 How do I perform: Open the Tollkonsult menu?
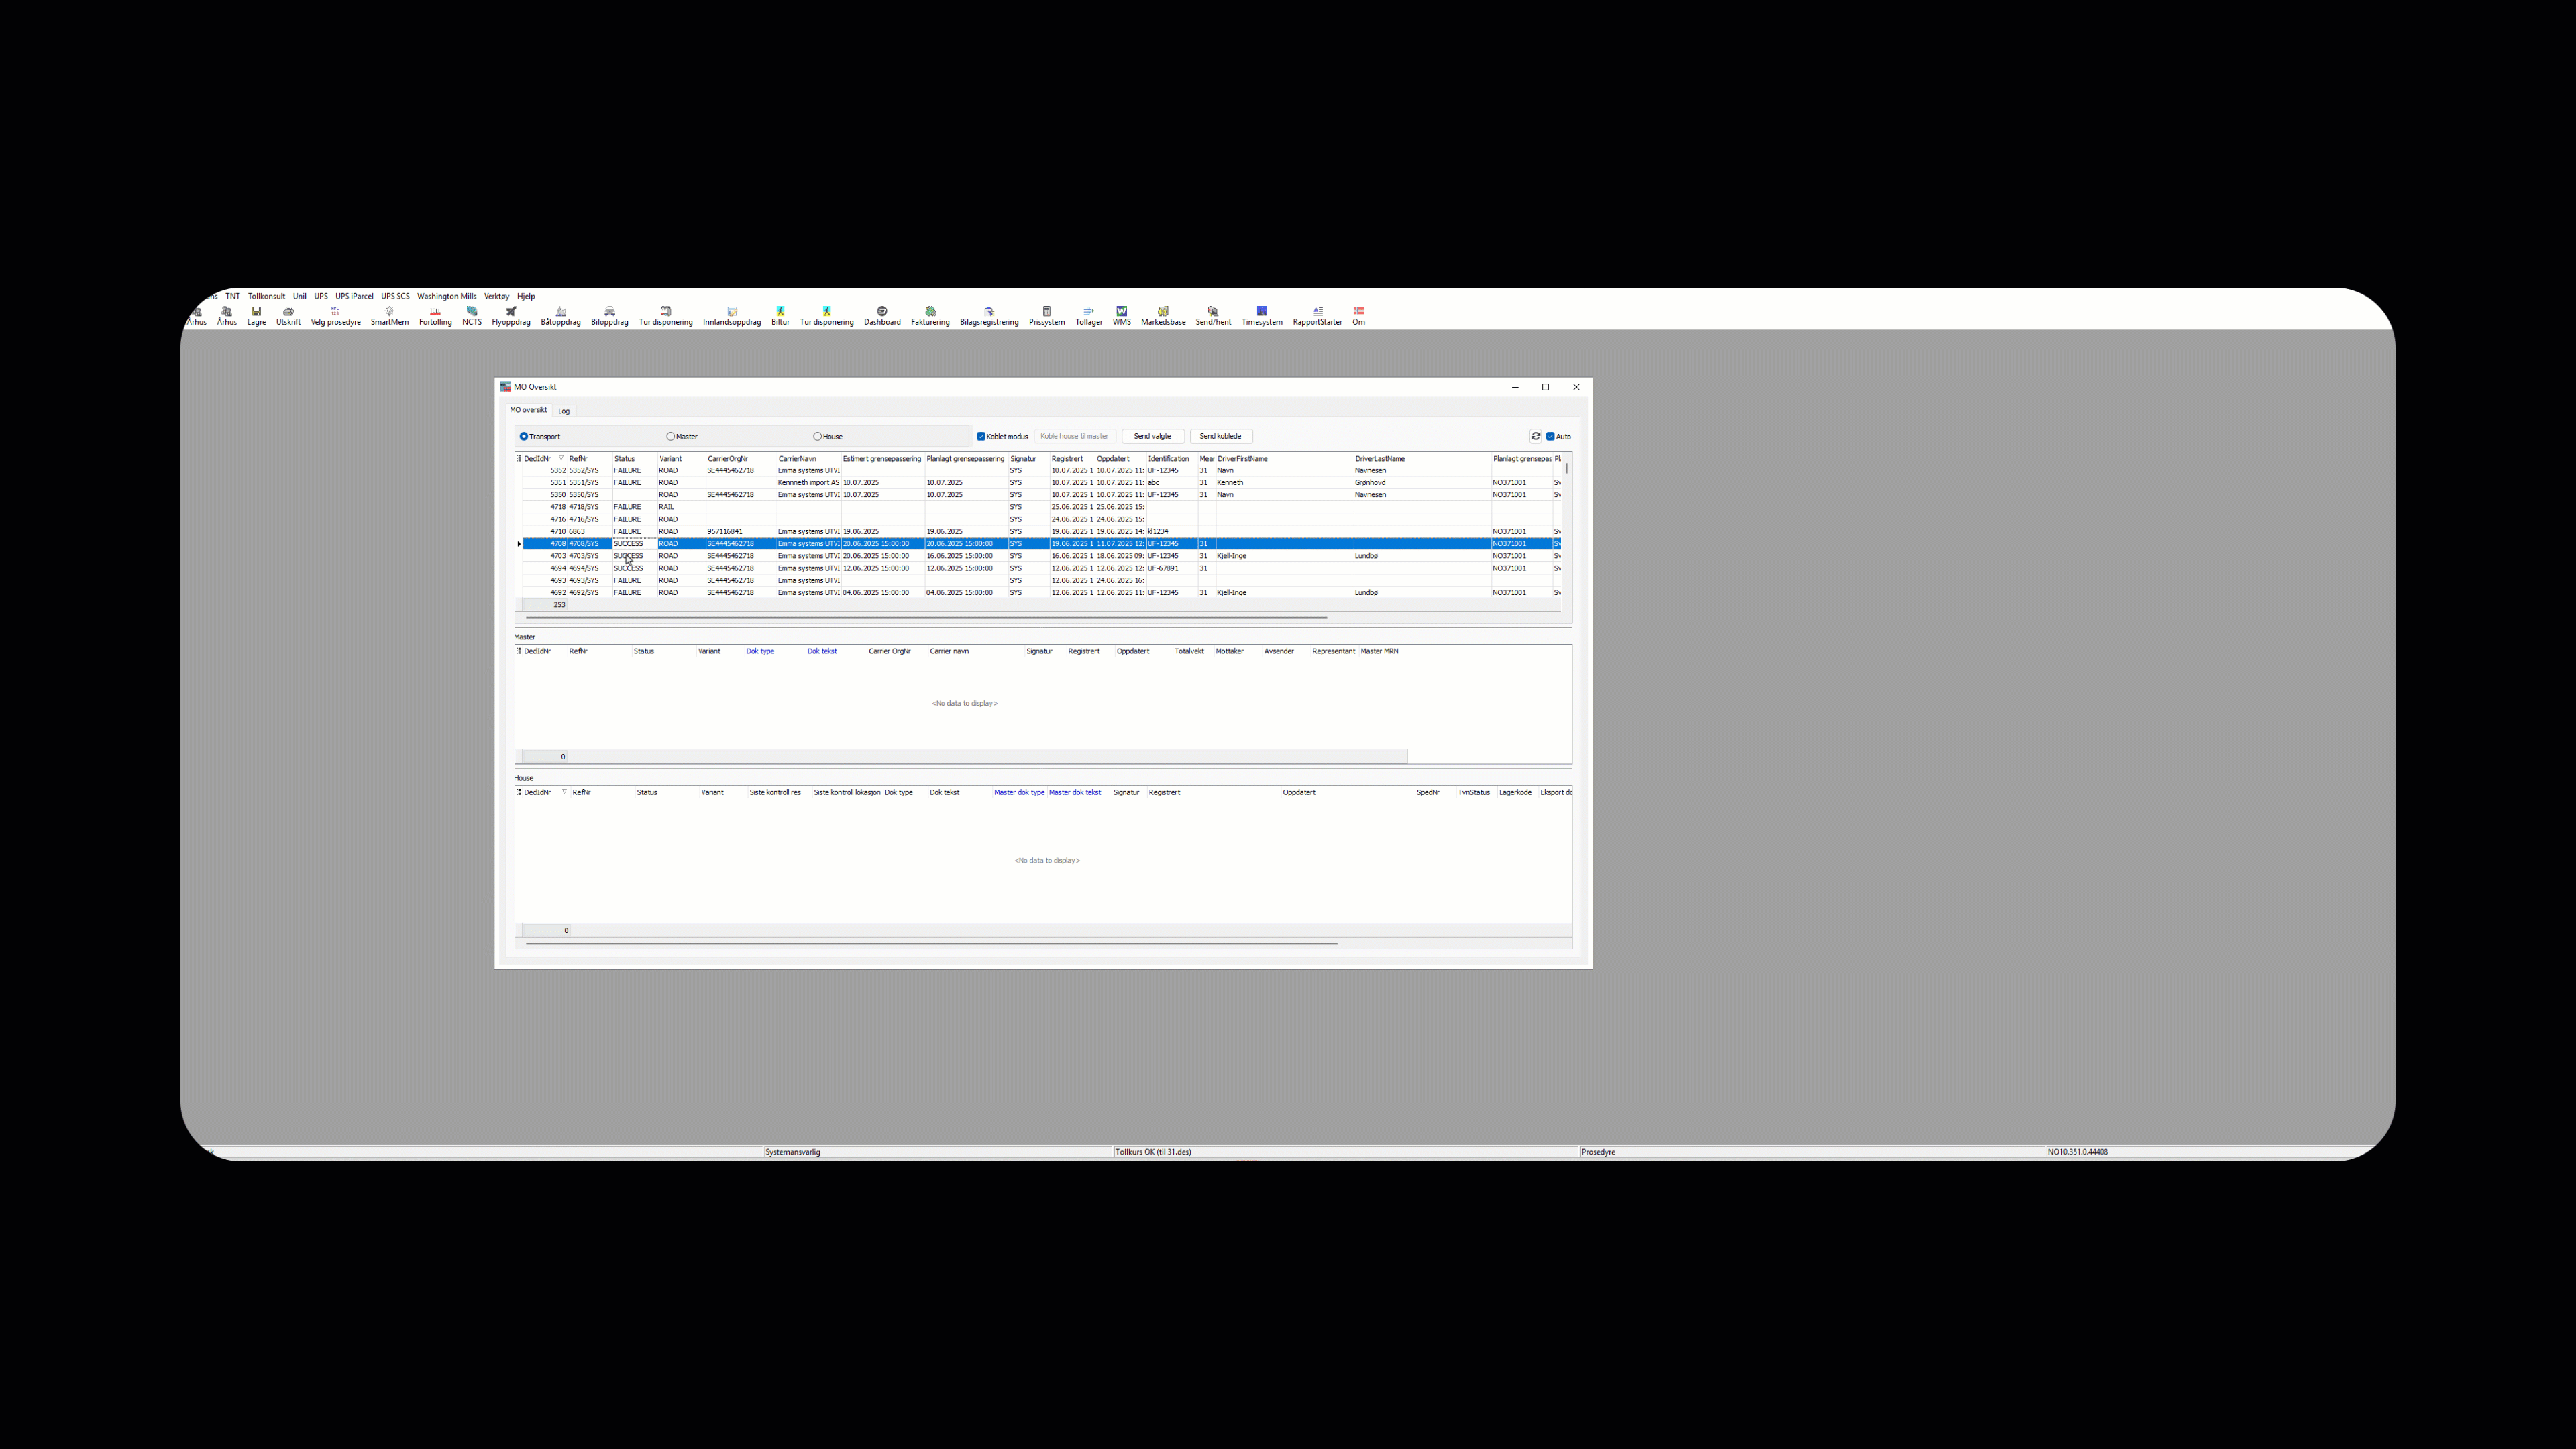tap(267, 296)
